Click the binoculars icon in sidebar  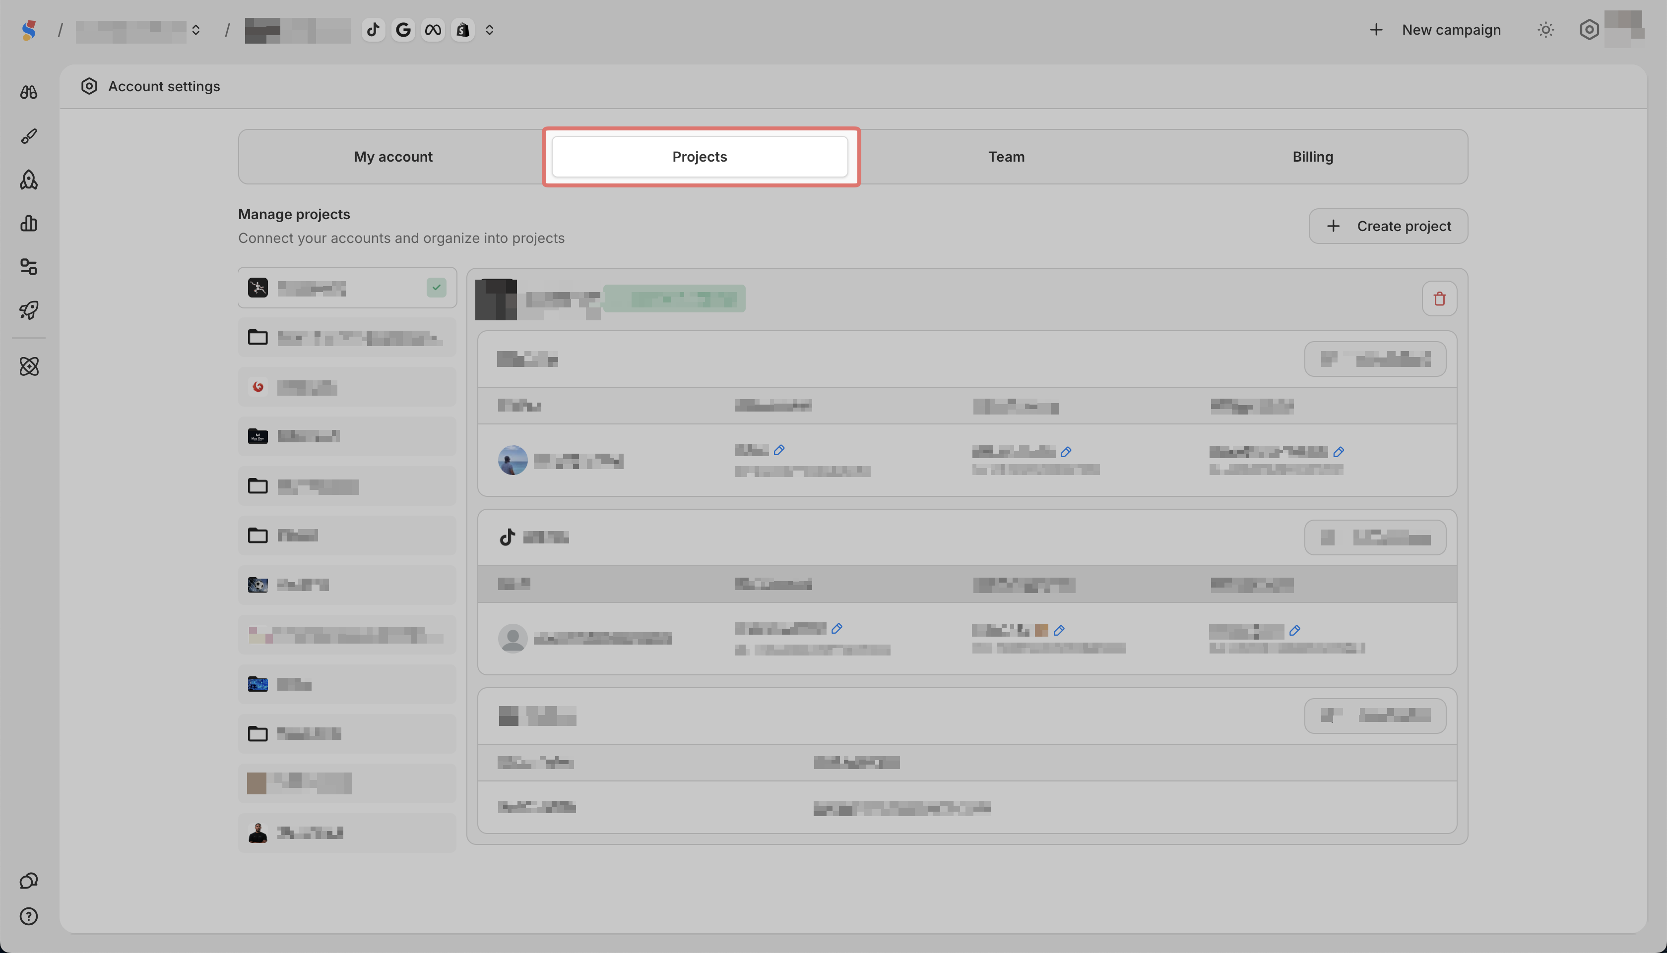click(29, 92)
